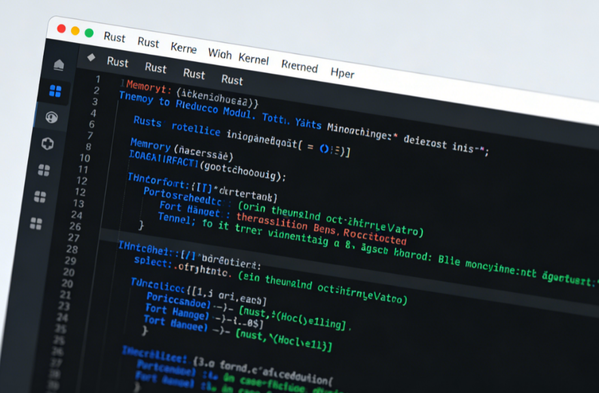Click the red "therasslition" text in the code
Image resolution: width=599 pixels, height=393 pixels.
(x=272, y=221)
